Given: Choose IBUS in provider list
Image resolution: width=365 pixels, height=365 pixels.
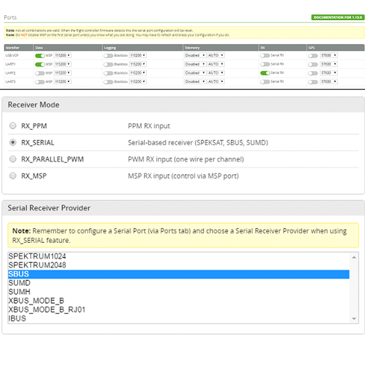Looking at the screenshot, I should click(179, 318).
